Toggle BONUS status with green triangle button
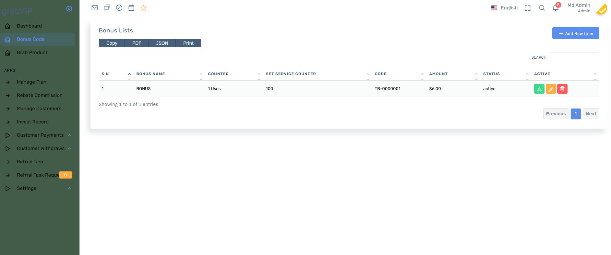 click(539, 89)
